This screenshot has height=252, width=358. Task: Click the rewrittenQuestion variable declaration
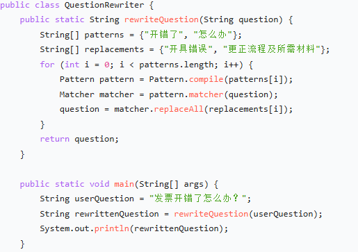click(x=117, y=214)
